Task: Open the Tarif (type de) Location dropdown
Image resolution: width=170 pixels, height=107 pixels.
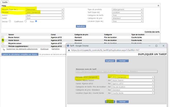Action: (x=127, y=12)
